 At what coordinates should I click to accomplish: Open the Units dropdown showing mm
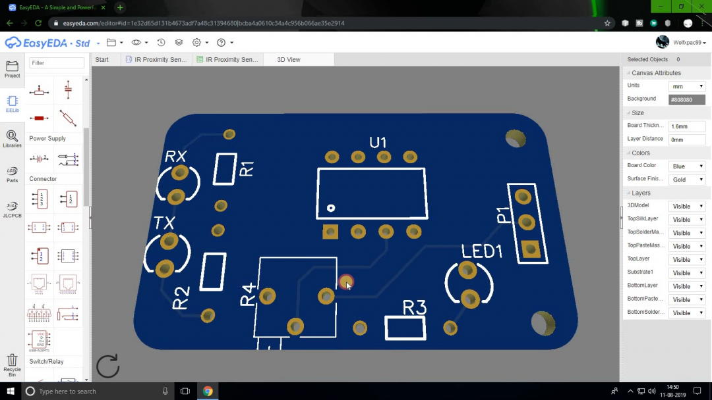pos(686,85)
